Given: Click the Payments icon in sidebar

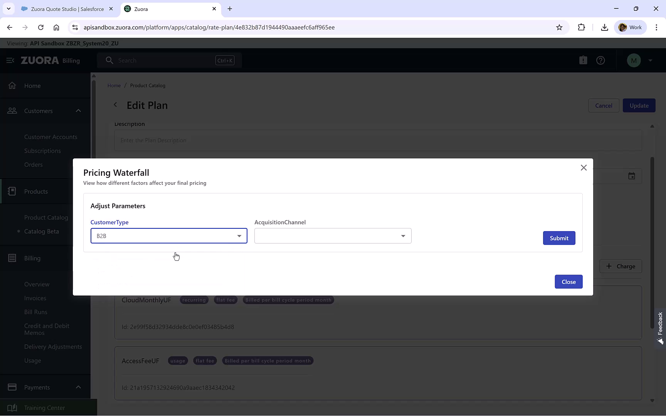Looking at the screenshot, I should (12, 387).
